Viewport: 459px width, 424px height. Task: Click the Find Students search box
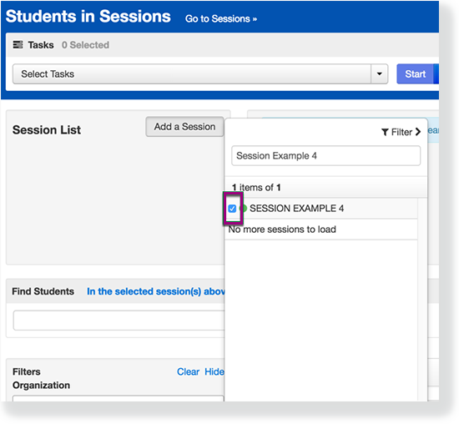[119, 321]
